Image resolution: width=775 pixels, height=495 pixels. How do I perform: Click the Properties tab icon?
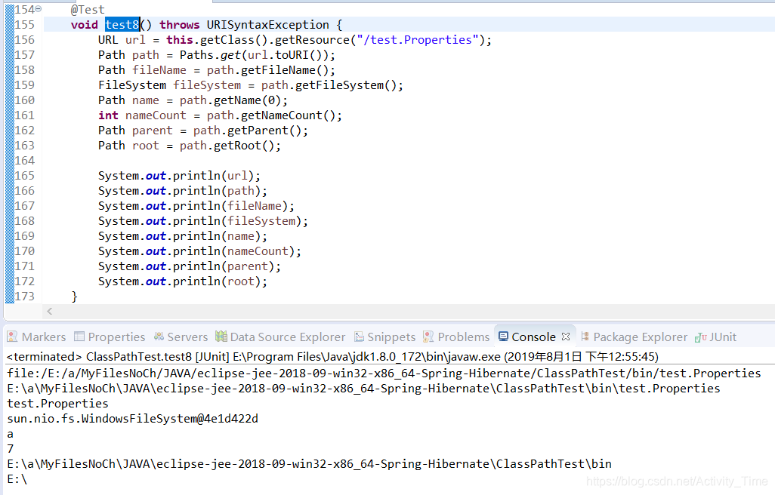79,336
